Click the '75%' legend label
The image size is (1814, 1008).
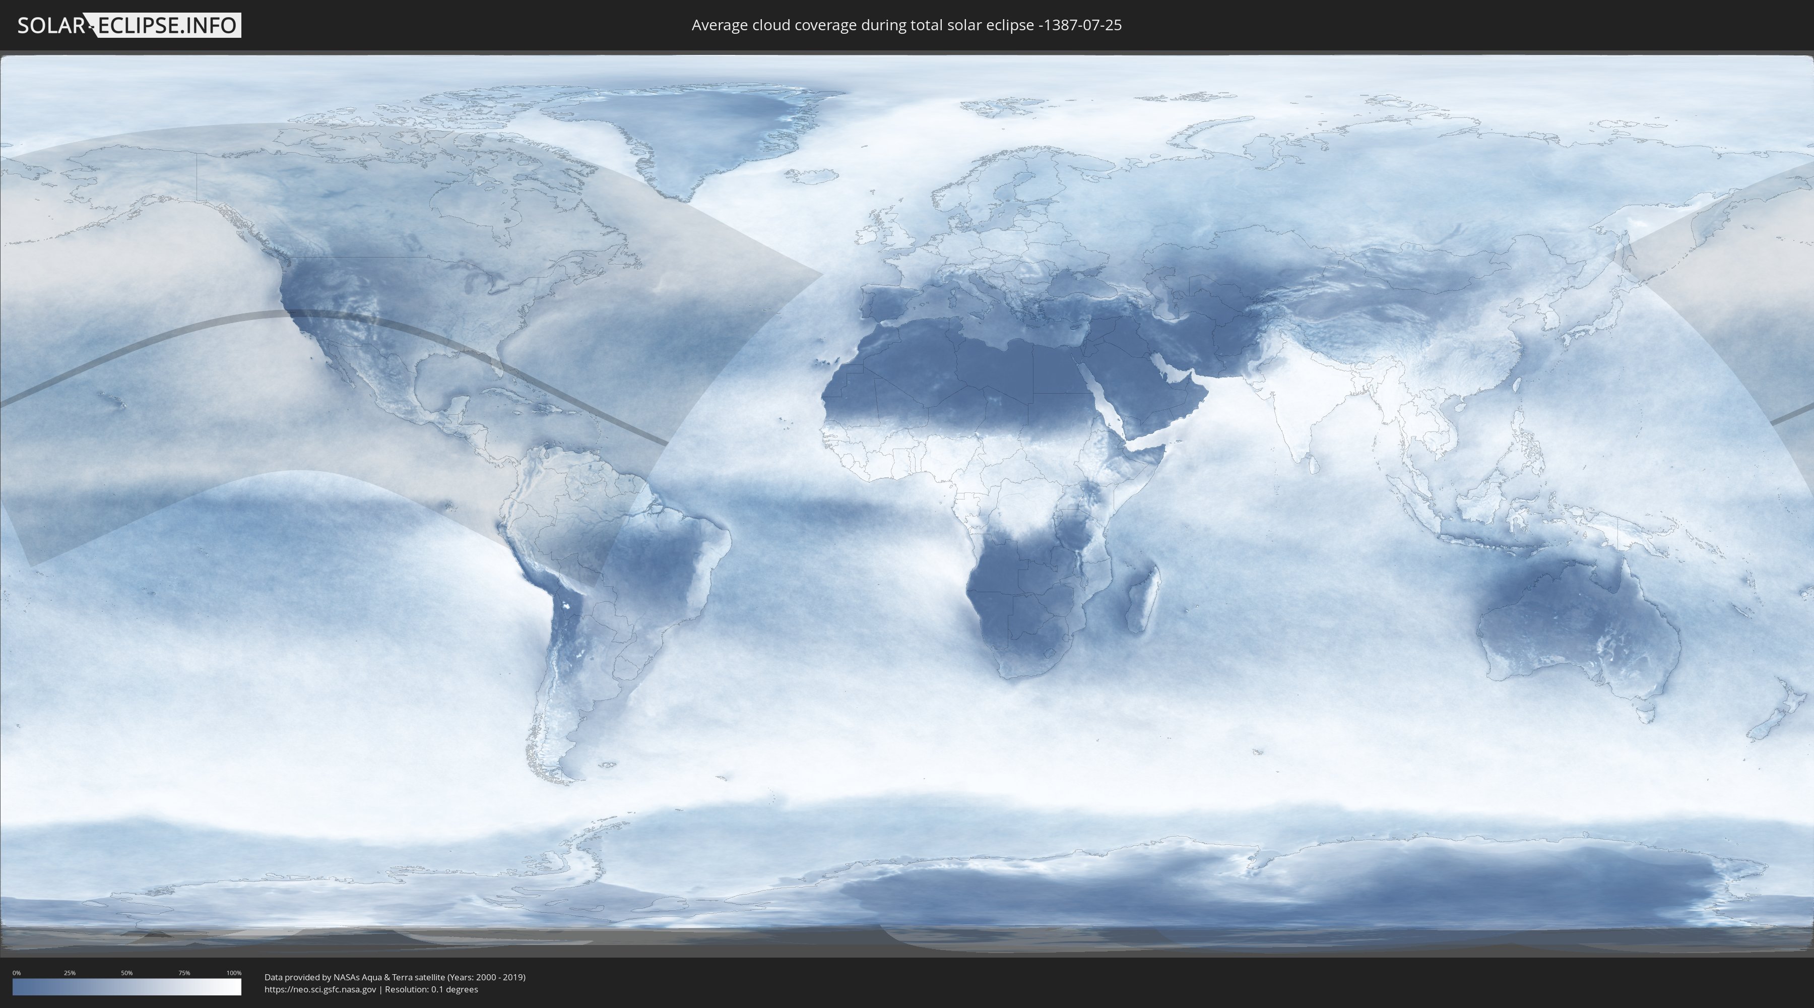coord(184,973)
